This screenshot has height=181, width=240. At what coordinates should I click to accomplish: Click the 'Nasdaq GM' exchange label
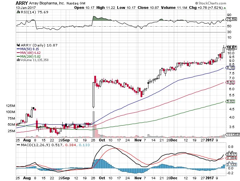76,3
